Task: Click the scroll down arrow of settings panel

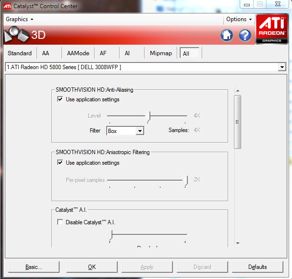Action: point(237,243)
